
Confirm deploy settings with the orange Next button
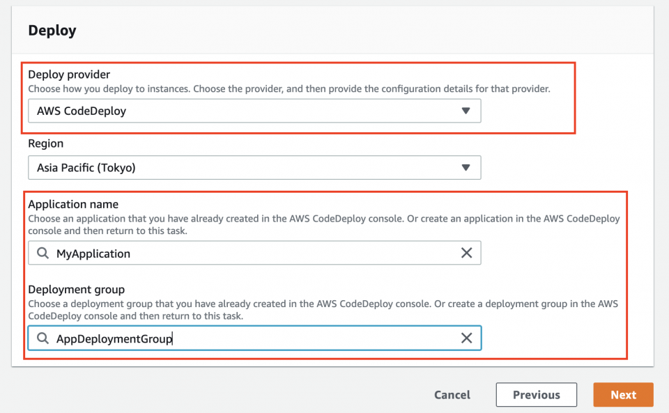click(x=623, y=394)
